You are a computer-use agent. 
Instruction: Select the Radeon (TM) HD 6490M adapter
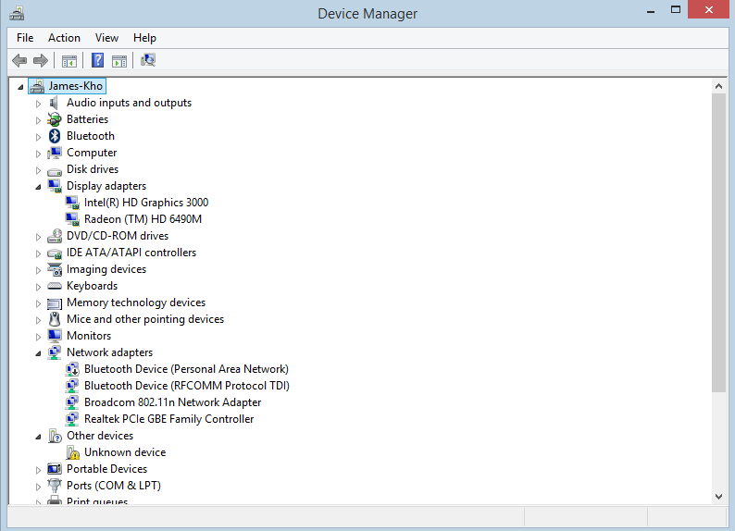[x=143, y=219]
